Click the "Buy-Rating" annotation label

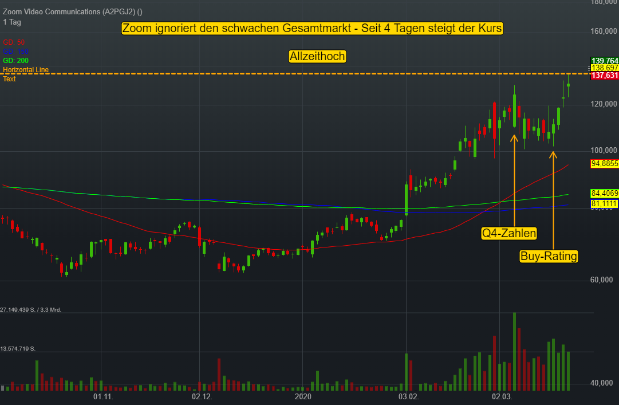(549, 256)
